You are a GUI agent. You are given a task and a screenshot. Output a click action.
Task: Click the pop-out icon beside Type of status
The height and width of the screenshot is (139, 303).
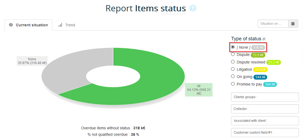coord(264,39)
